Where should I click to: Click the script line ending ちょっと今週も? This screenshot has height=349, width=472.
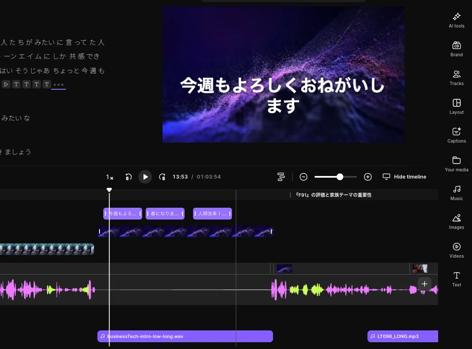tap(52, 71)
